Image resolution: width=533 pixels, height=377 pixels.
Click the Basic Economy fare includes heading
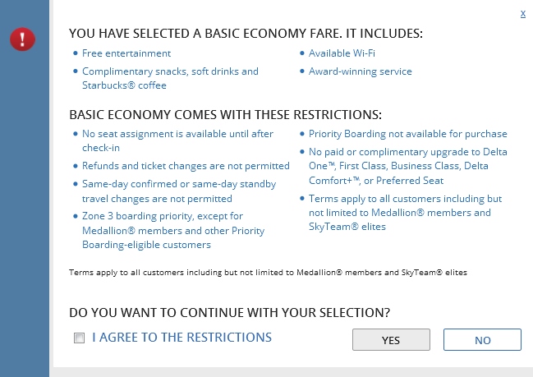[x=246, y=34]
